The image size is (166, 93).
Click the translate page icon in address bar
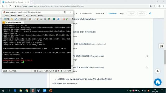click(x=150, y=6)
